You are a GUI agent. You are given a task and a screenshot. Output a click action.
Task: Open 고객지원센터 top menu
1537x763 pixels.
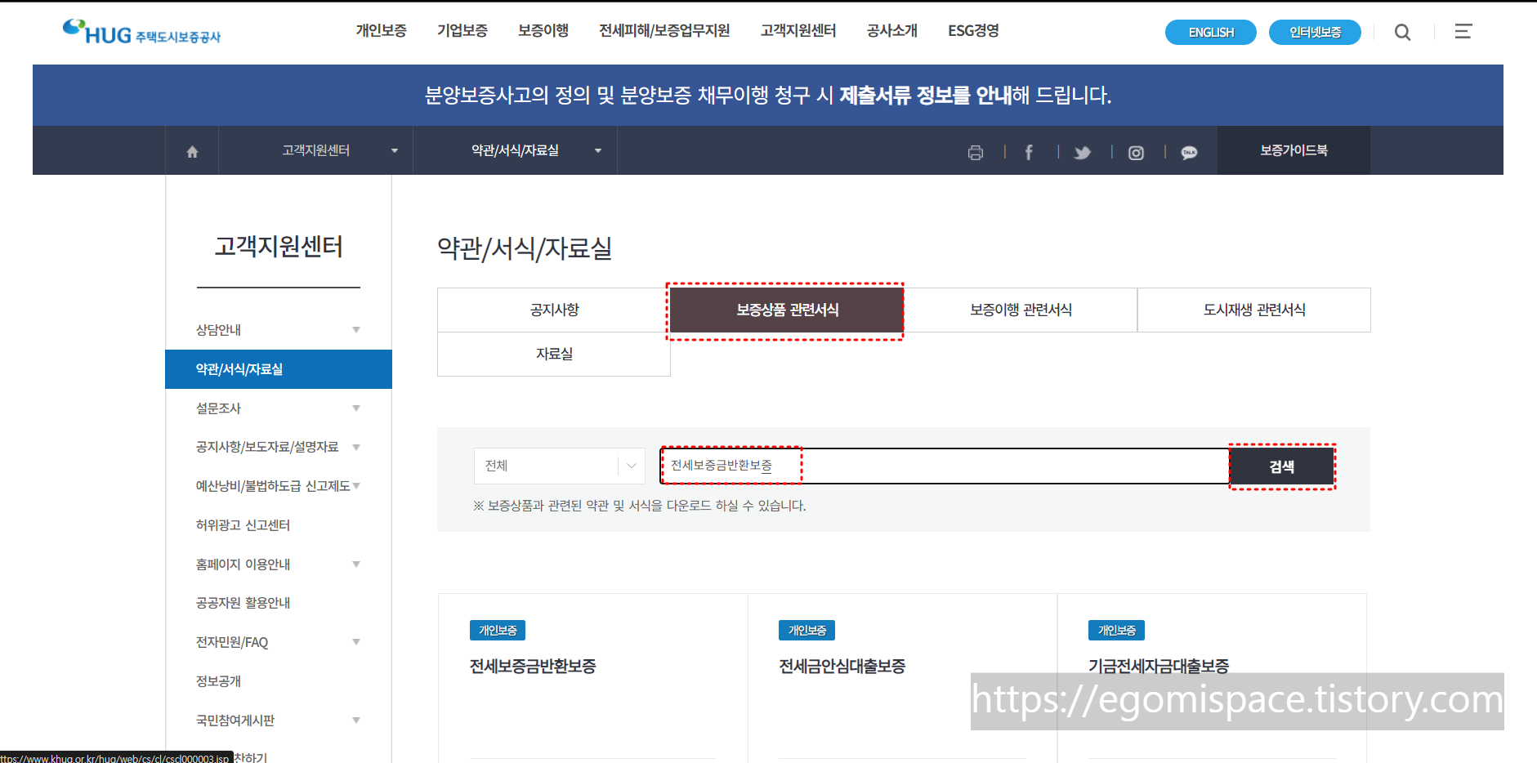[x=798, y=31]
